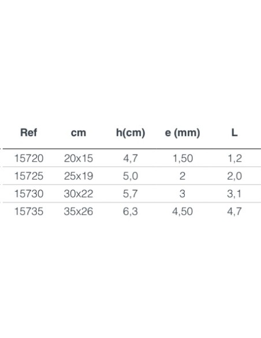Select reference 15720 cell
Screen dimensions: 261x338
click(29, 159)
